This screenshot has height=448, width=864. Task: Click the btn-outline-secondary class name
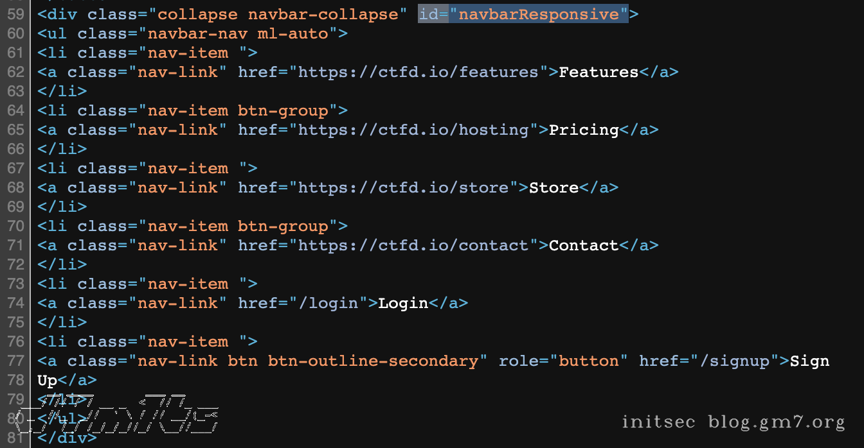tap(373, 361)
